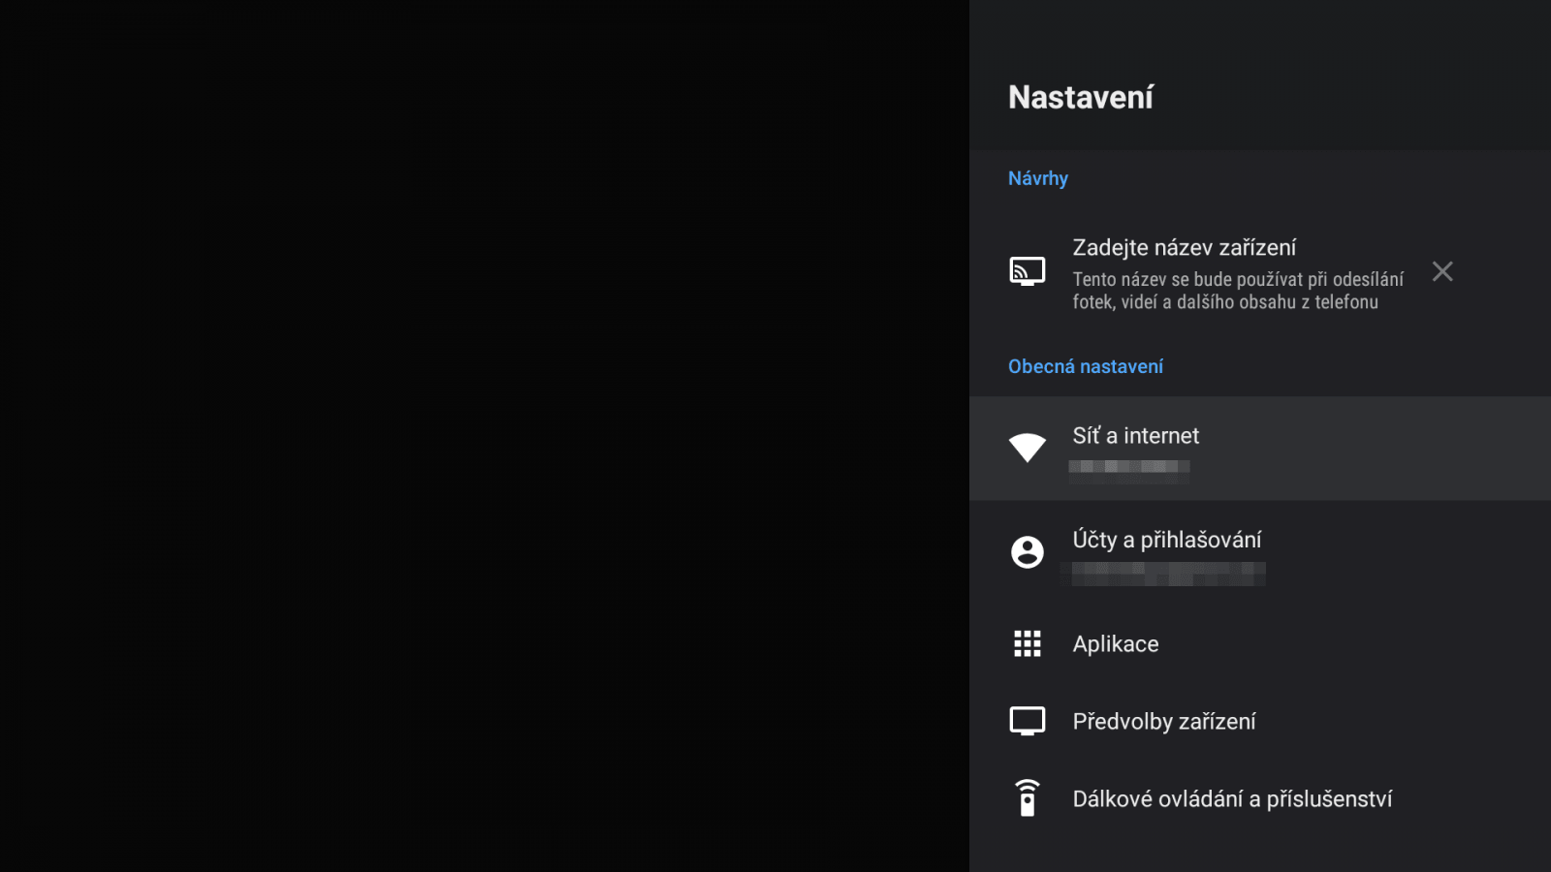Click the Nastavení title heading
The image size is (1551, 872).
(x=1081, y=96)
